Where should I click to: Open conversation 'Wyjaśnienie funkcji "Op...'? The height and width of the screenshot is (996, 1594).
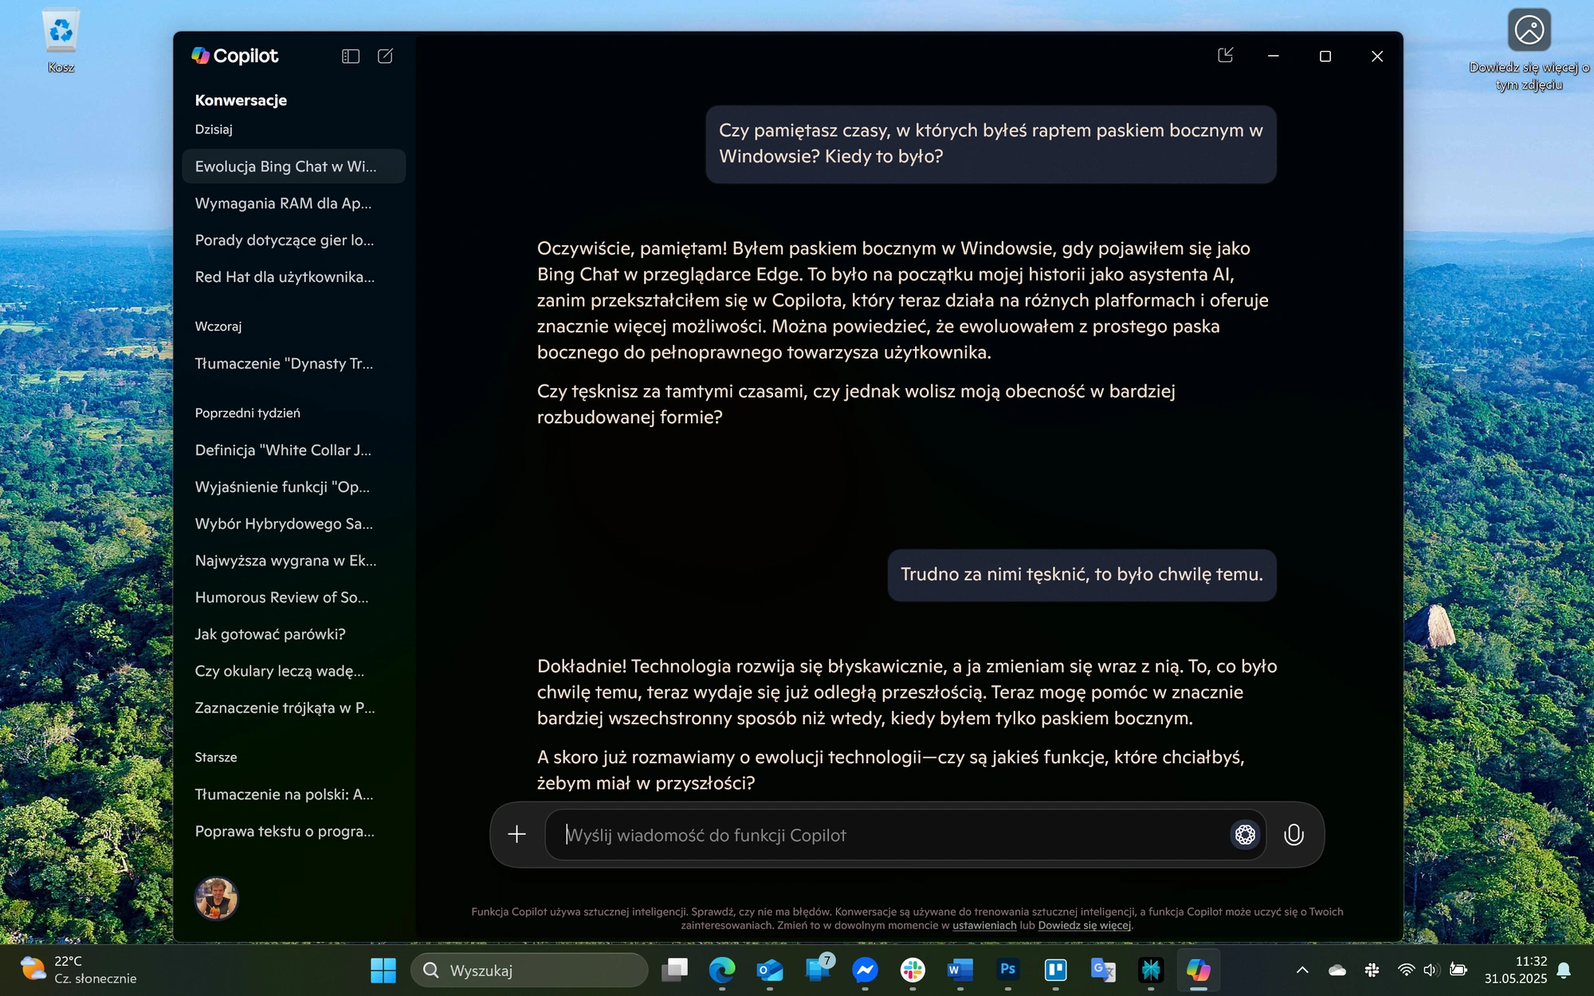click(293, 487)
